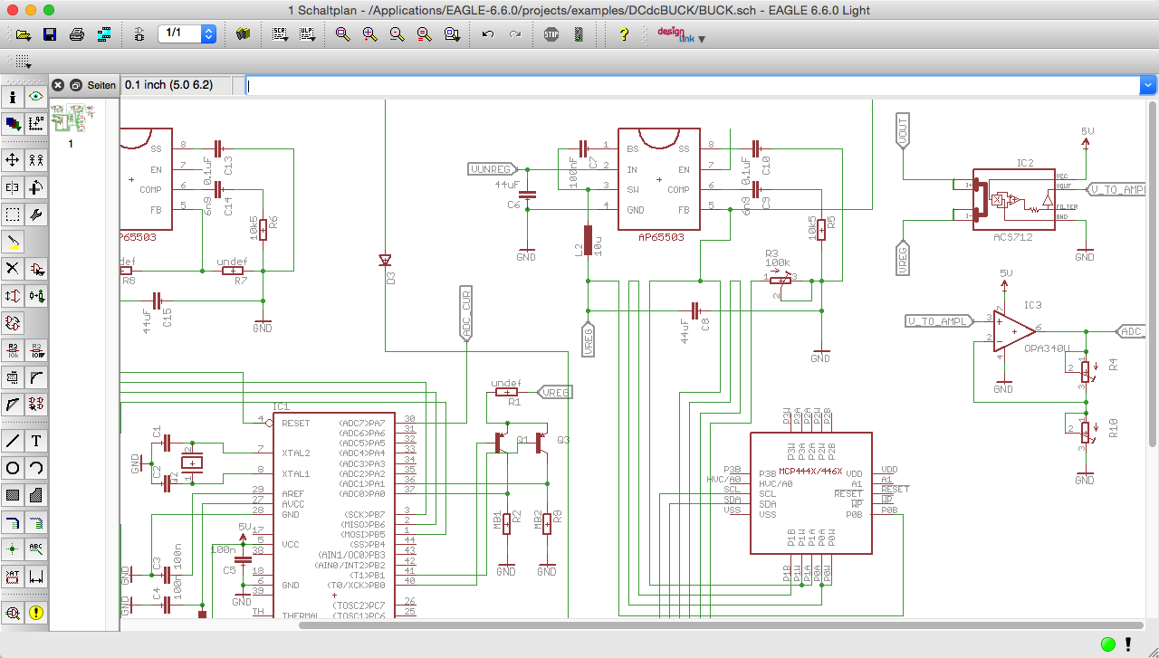1159x658 pixels.
Task: Select the Paste tool
Action: pyautogui.click(x=13, y=242)
